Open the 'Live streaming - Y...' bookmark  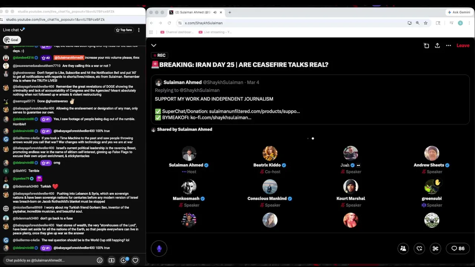(x=215, y=32)
